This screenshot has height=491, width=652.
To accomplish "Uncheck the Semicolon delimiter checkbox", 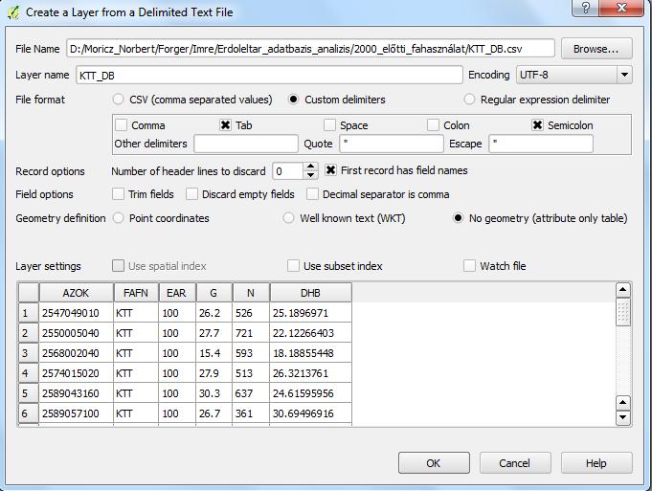I will click(537, 125).
